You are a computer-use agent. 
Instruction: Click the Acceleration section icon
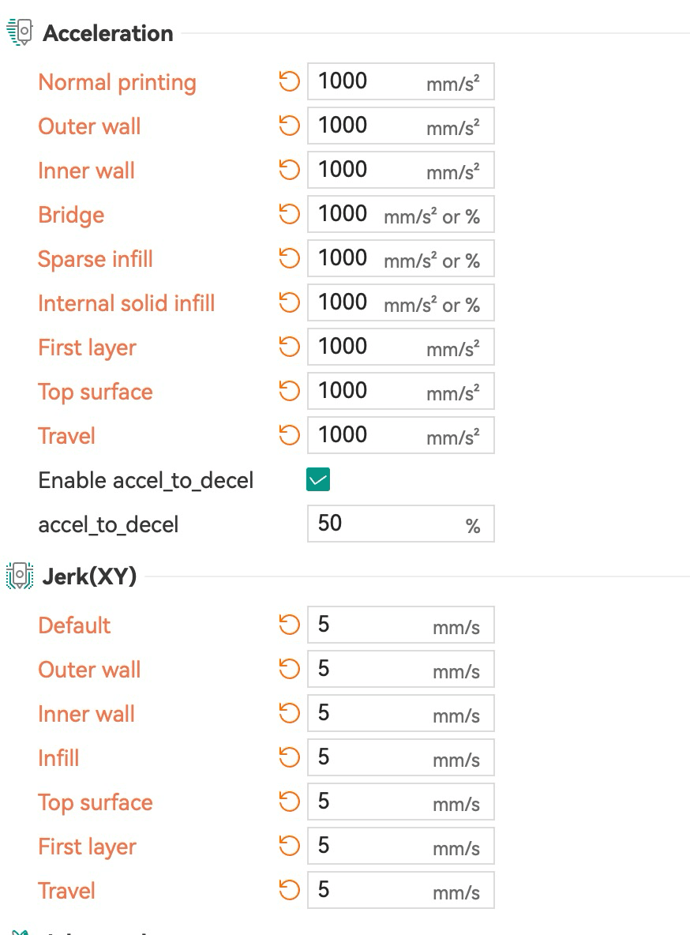click(x=20, y=32)
